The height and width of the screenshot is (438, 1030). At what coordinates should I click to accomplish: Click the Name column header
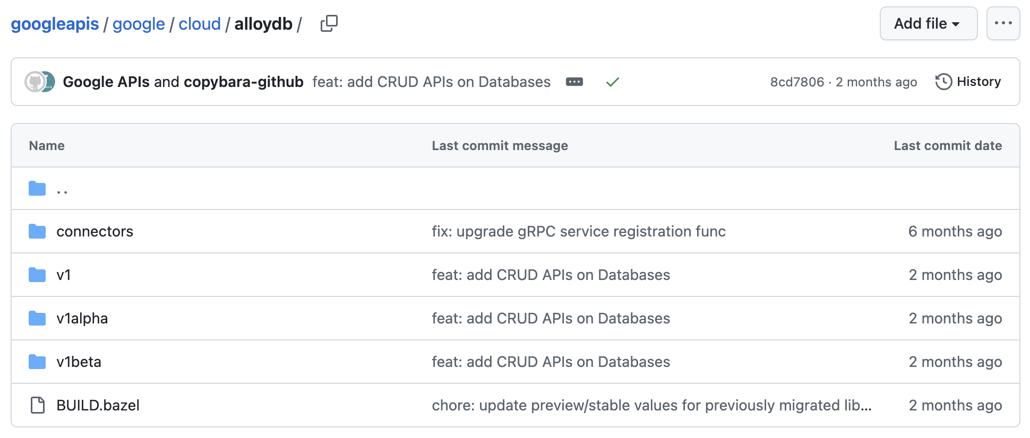(x=47, y=146)
